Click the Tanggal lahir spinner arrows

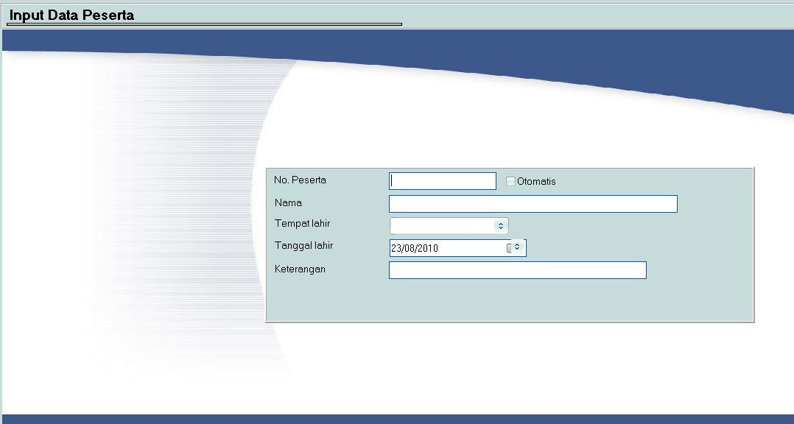tap(517, 247)
